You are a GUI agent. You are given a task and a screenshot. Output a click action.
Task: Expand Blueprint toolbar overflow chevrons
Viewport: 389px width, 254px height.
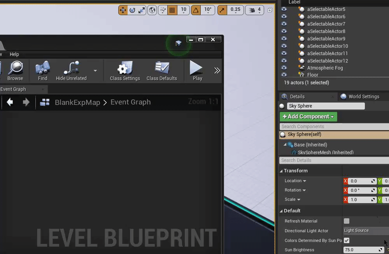click(217, 71)
